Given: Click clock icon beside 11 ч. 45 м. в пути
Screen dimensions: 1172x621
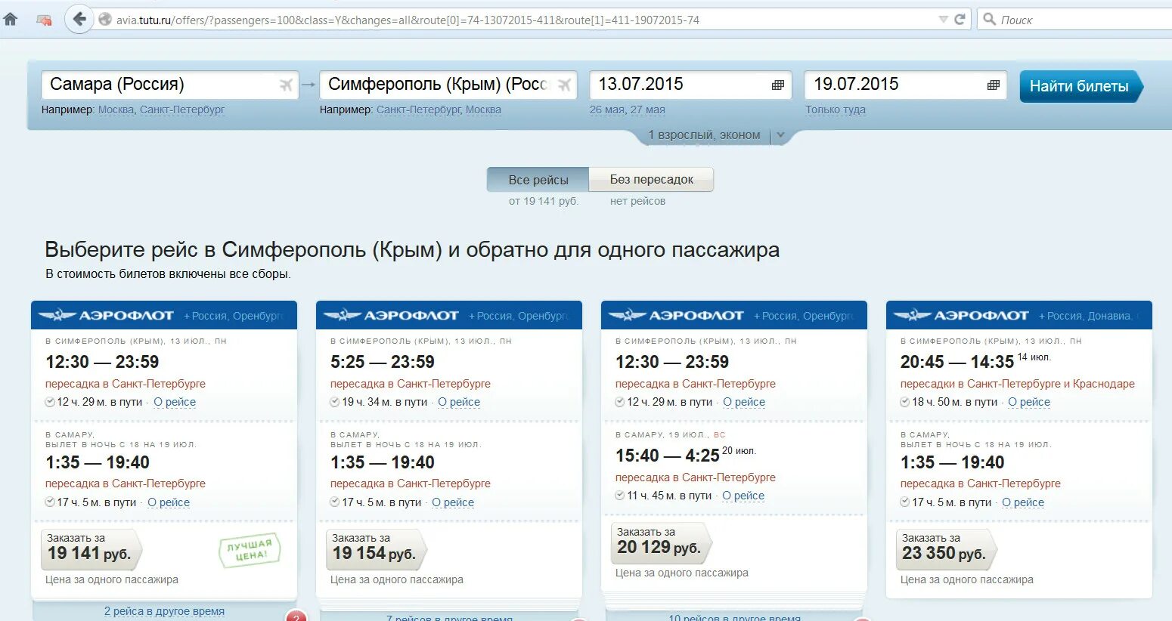Looking at the screenshot, I should click(620, 496).
